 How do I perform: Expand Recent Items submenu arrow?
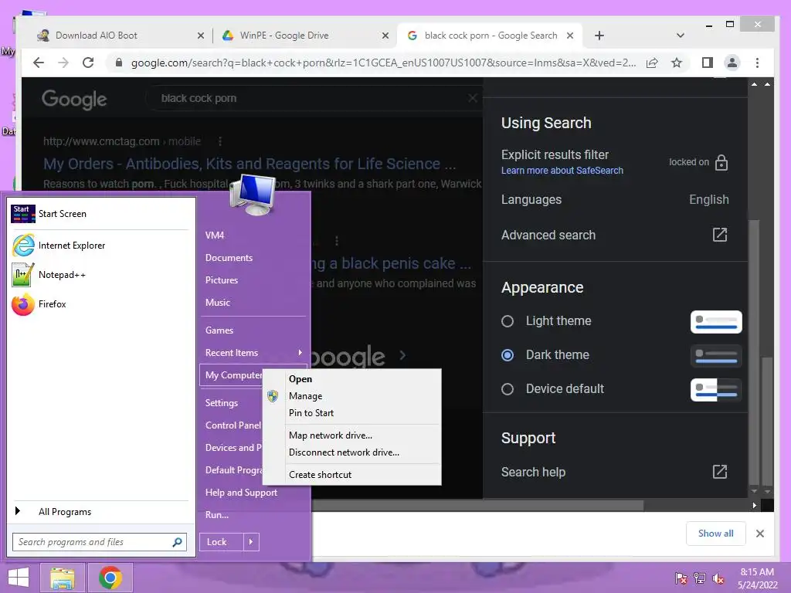coord(300,352)
